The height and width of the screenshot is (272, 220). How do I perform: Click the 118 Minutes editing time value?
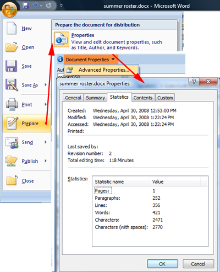coord(121,161)
